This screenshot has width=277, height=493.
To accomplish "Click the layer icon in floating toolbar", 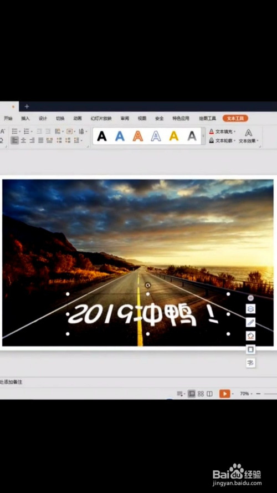I will [250, 309].
